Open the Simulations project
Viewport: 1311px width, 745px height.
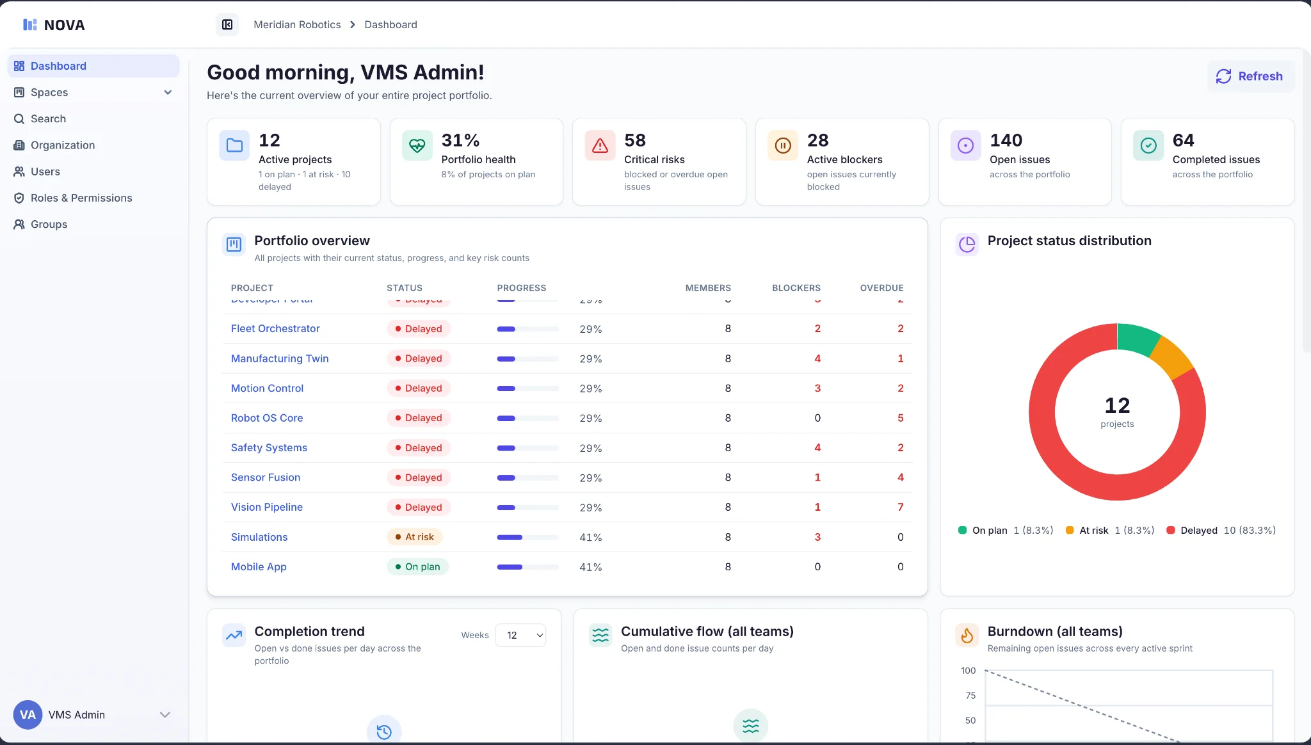click(259, 537)
